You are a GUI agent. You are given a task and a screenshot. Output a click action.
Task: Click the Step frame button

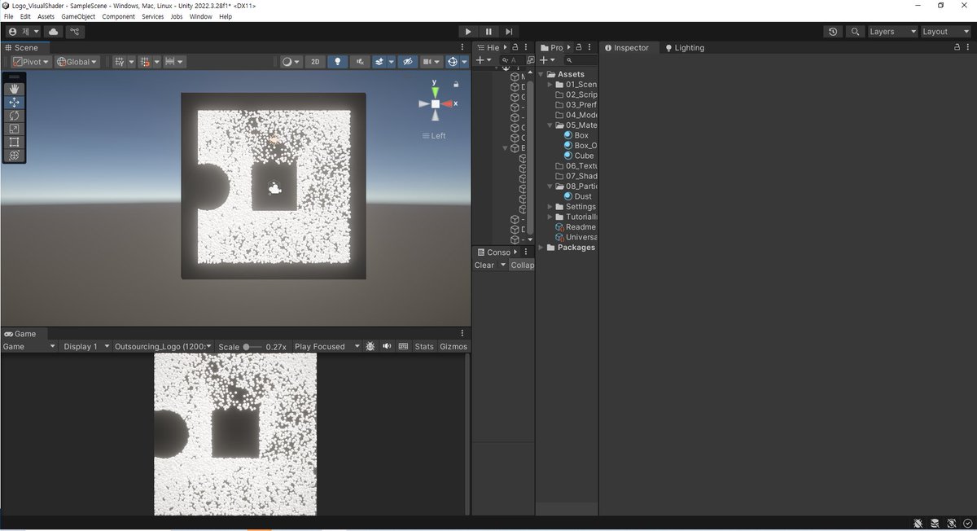[509, 32]
